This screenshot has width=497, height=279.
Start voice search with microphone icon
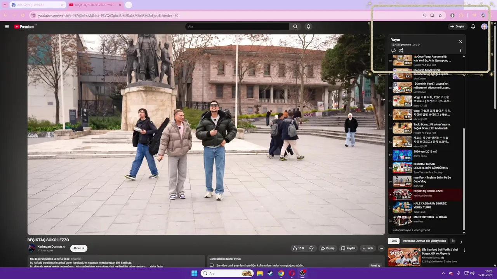[x=308, y=26]
